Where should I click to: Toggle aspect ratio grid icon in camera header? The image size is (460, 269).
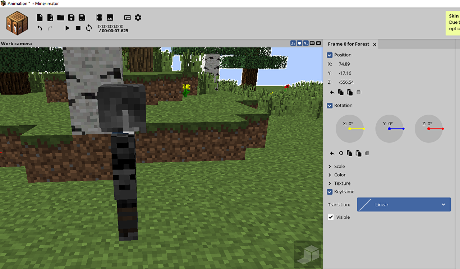[x=312, y=43]
